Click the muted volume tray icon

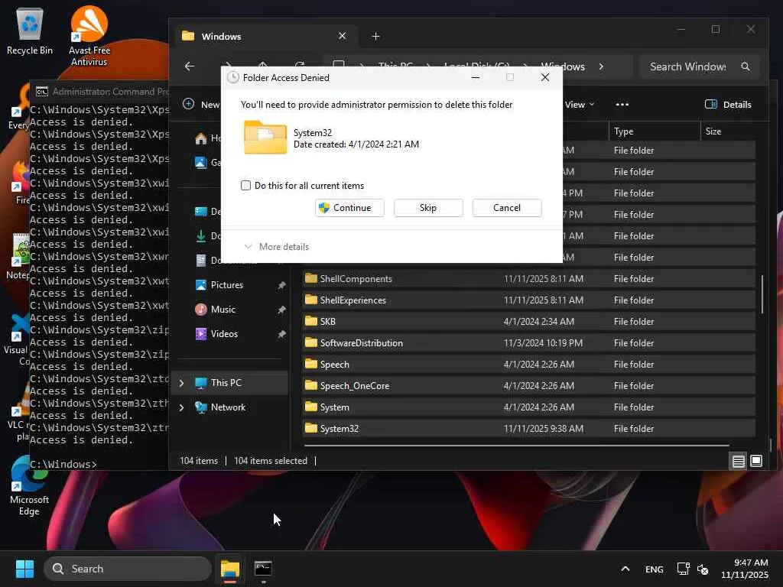click(703, 569)
